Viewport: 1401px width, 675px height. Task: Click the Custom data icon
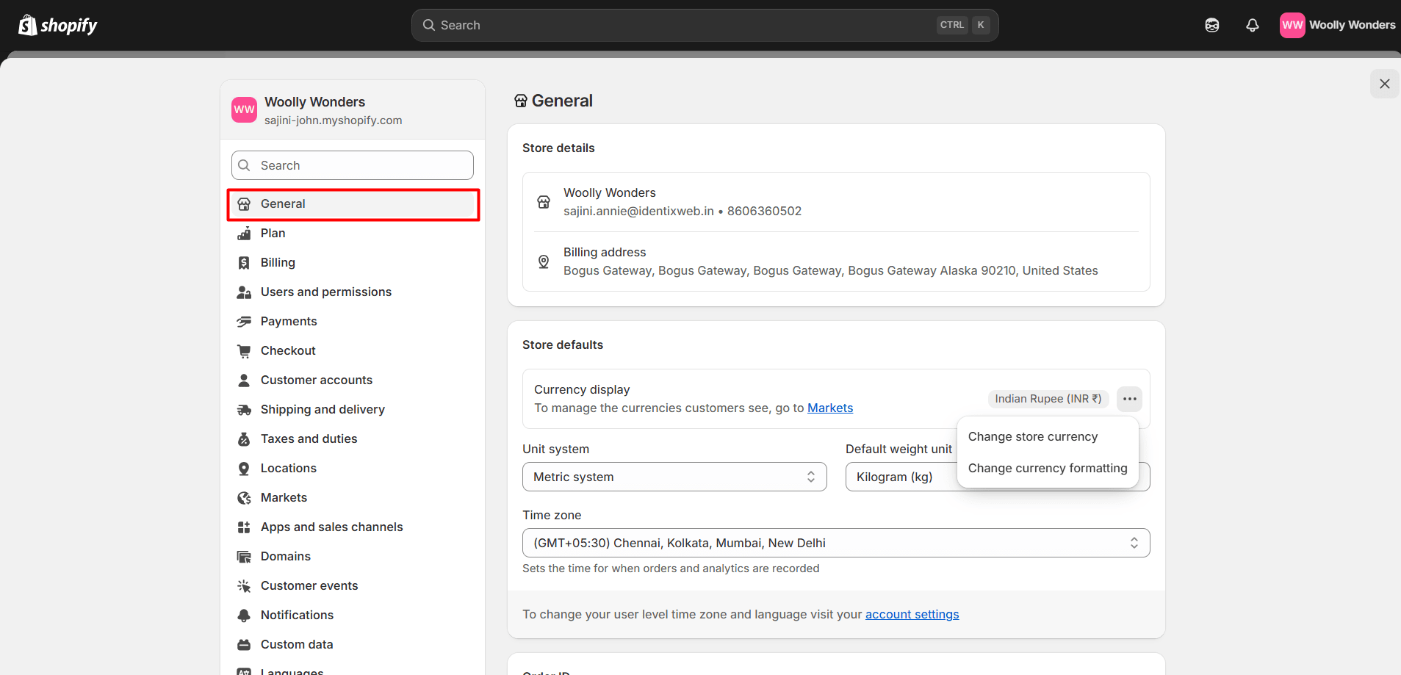(x=244, y=645)
